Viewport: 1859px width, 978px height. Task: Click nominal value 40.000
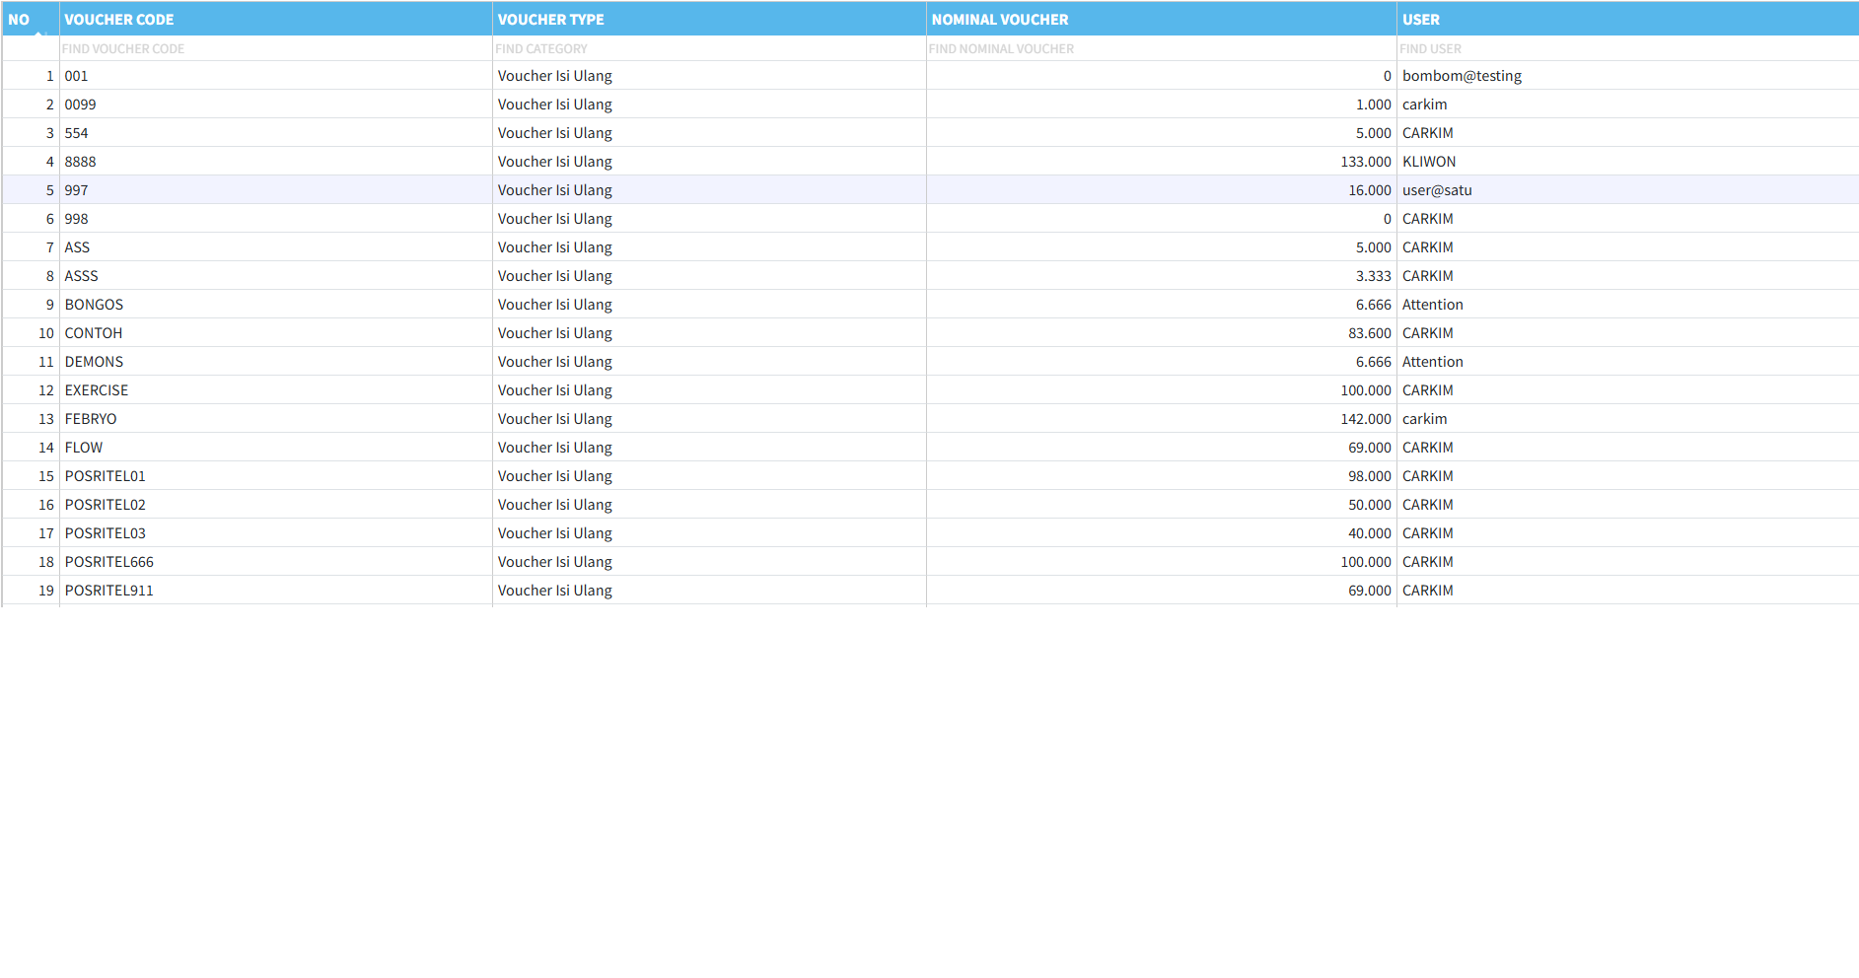pyautogui.click(x=1370, y=533)
